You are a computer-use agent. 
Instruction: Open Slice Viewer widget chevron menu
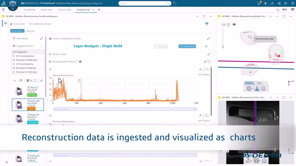click(x=291, y=97)
